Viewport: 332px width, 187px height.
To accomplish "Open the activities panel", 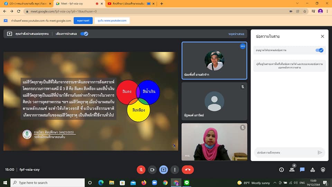I will (x=313, y=170).
